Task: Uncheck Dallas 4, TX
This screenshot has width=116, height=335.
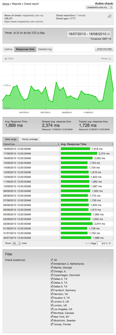Action: tap(52, 279)
